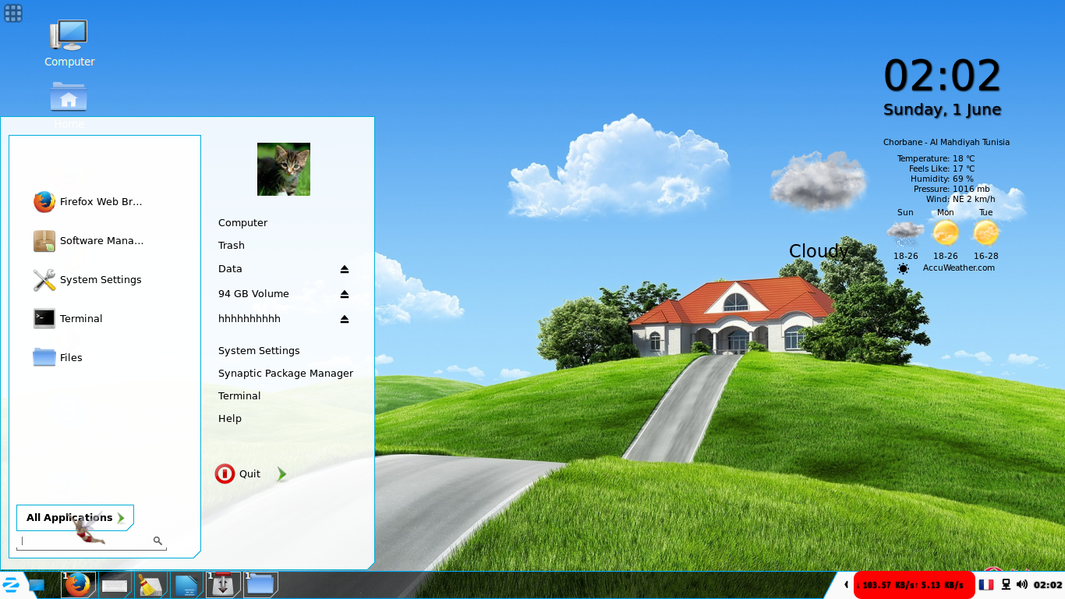Open the Data volume
This screenshot has height=599, width=1065.
[230, 269]
